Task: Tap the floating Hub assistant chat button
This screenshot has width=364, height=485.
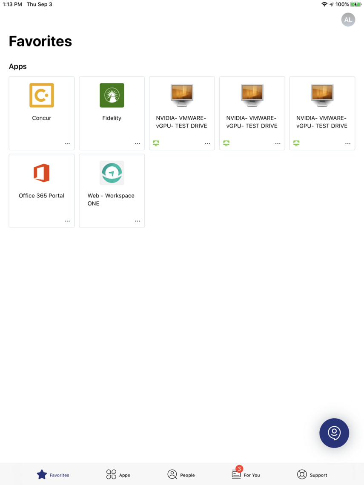Action: coord(334,433)
